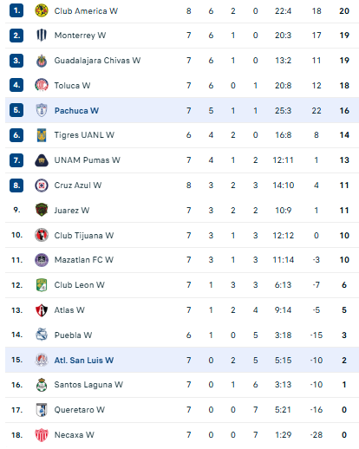Image resolution: width=359 pixels, height=449 pixels.
Task: Open Monterrey W team logo
Action: pyautogui.click(x=42, y=36)
